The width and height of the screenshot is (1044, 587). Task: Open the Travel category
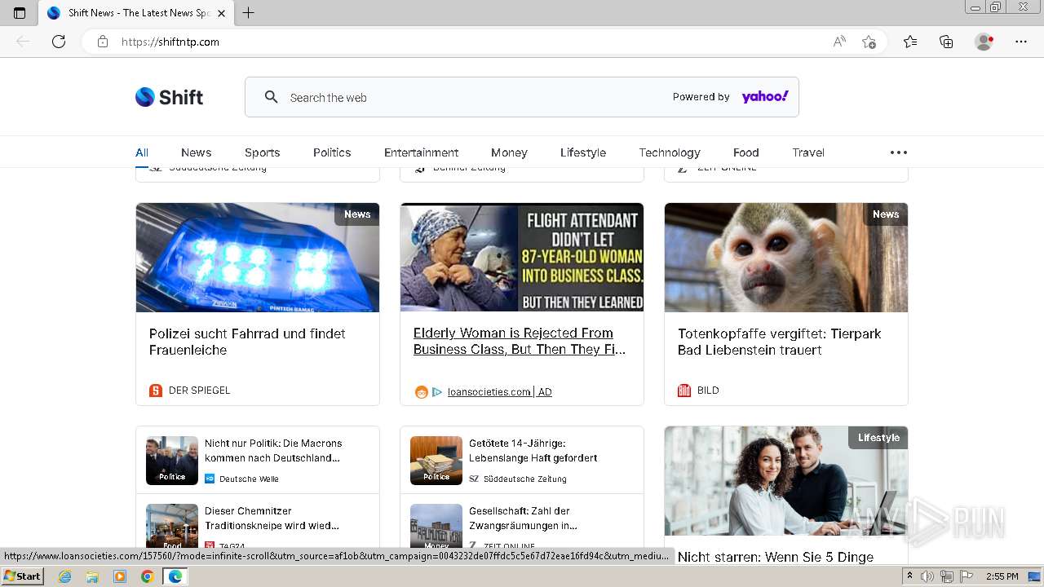808,152
